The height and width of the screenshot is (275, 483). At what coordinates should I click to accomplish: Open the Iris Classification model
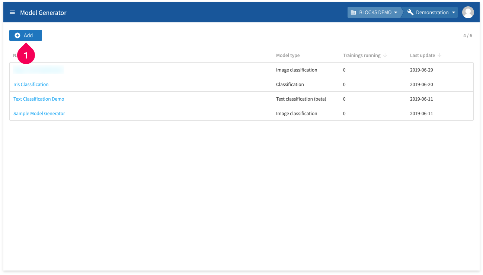pyautogui.click(x=31, y=84)
